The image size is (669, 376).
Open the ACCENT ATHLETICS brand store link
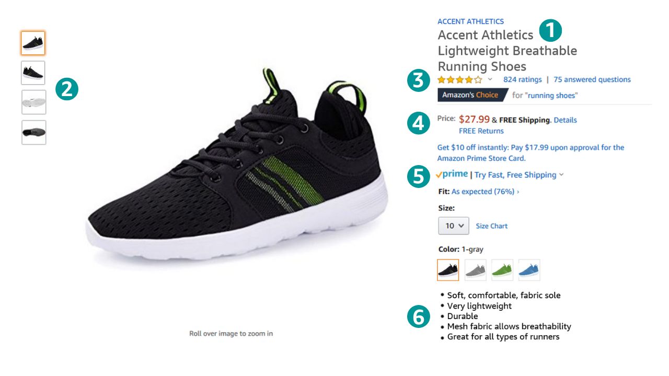[470, 21]
